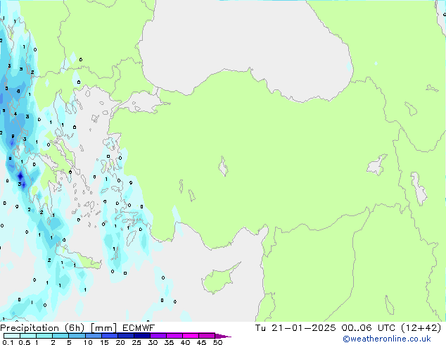
Task: Pick the magenta legend swatch between 40 and 45
Action: tap(193, 336)
